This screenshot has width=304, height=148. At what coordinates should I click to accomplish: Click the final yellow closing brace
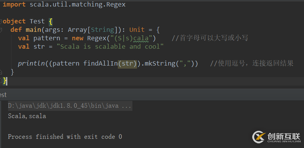click(x=5, y=81)
